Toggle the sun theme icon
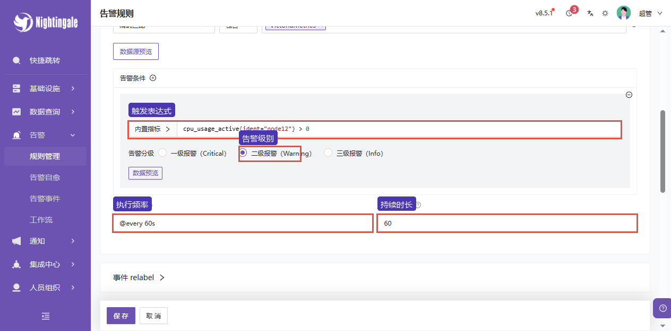Image resolution: width=671 pixels, height=331 pixels. [x=605, y=13]
